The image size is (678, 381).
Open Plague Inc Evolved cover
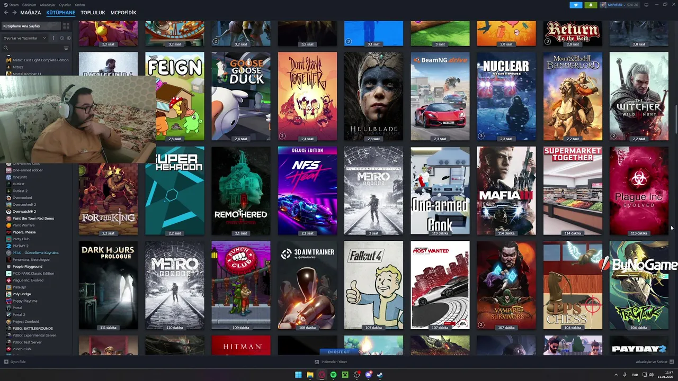point(639,191)
